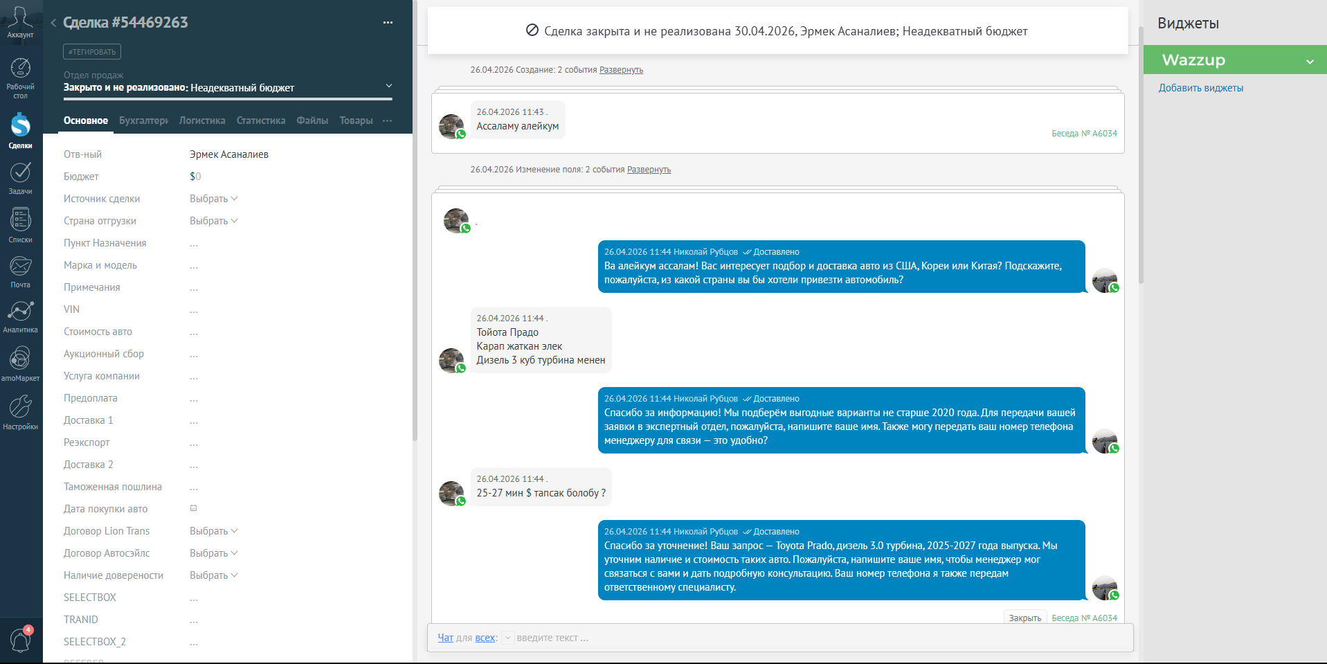The image size is (1327, 664).
Task: Expand the Изменение поля events link
Action: point(649,170)
